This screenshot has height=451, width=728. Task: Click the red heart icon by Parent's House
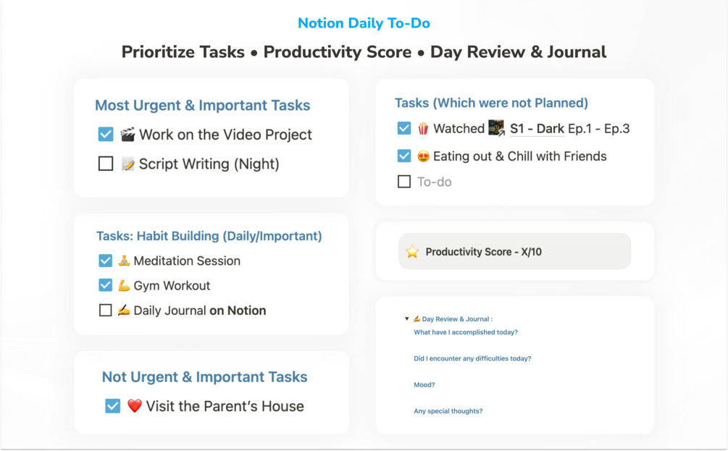coord(134,406)
